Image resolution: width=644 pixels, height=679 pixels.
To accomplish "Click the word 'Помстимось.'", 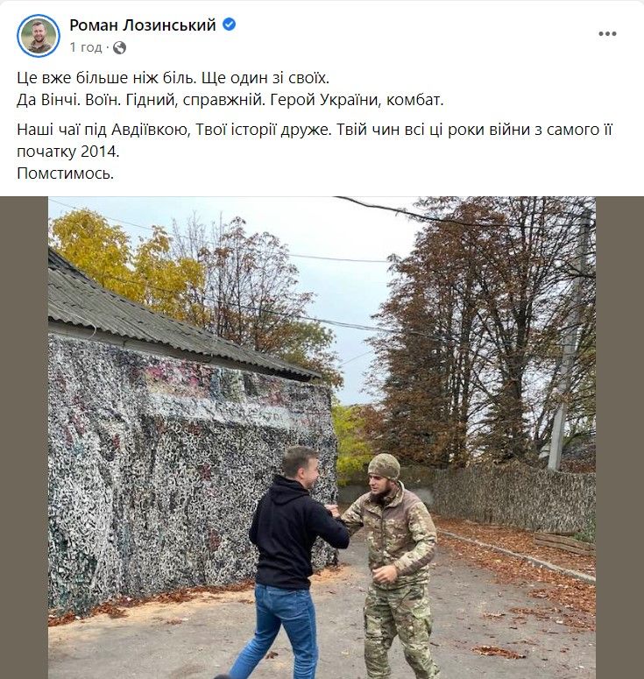I will point(66,173).
